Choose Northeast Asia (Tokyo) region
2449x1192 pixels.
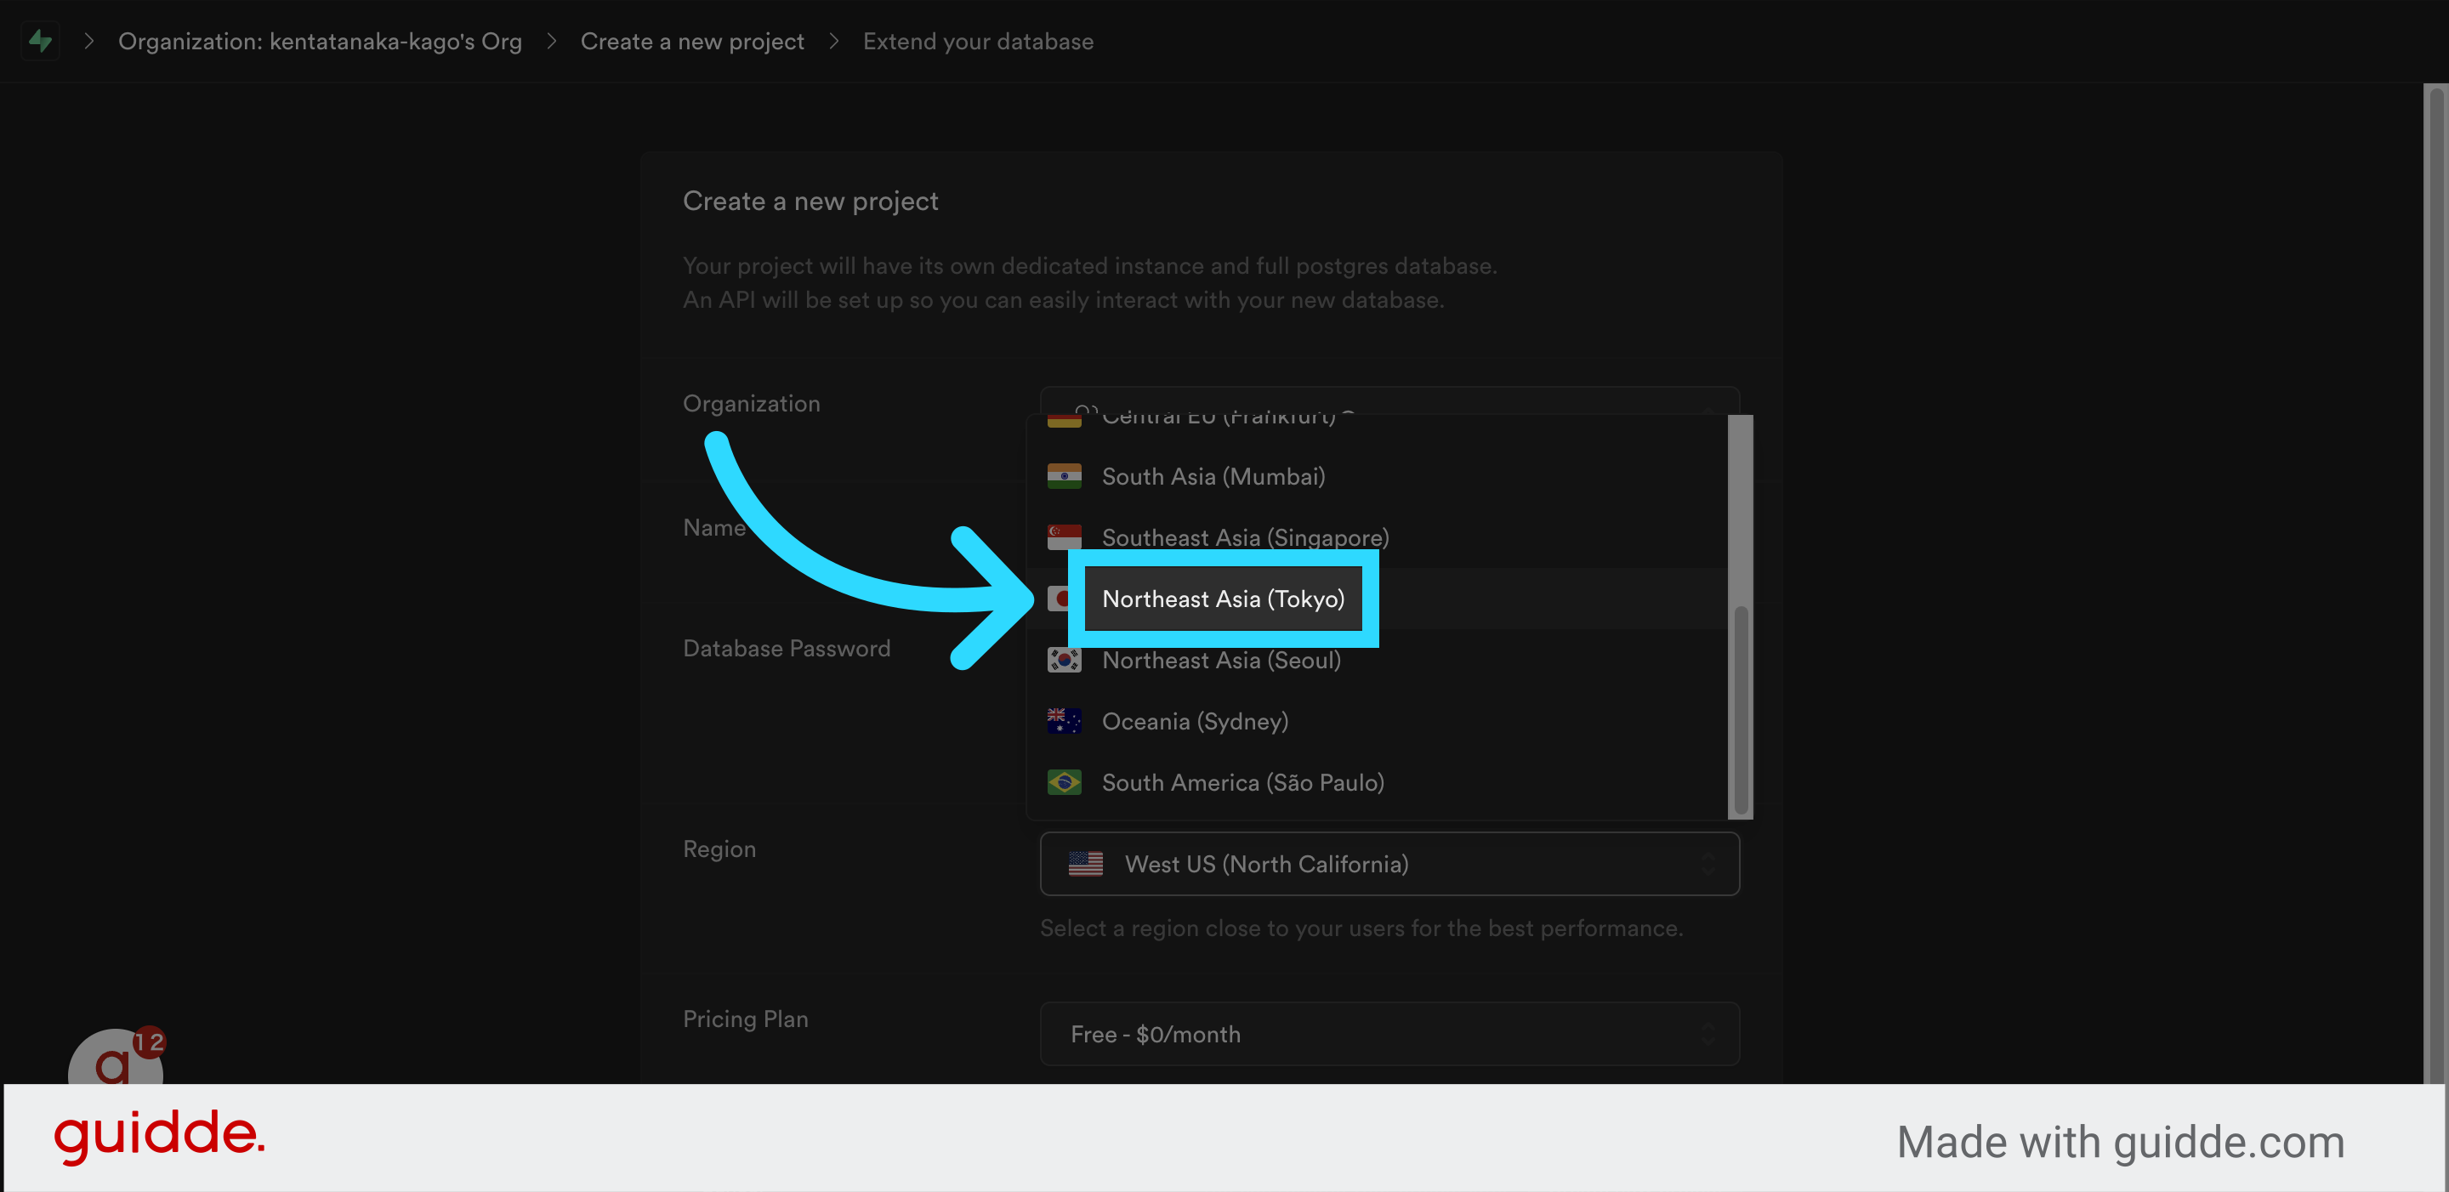tap(1378, 599)
